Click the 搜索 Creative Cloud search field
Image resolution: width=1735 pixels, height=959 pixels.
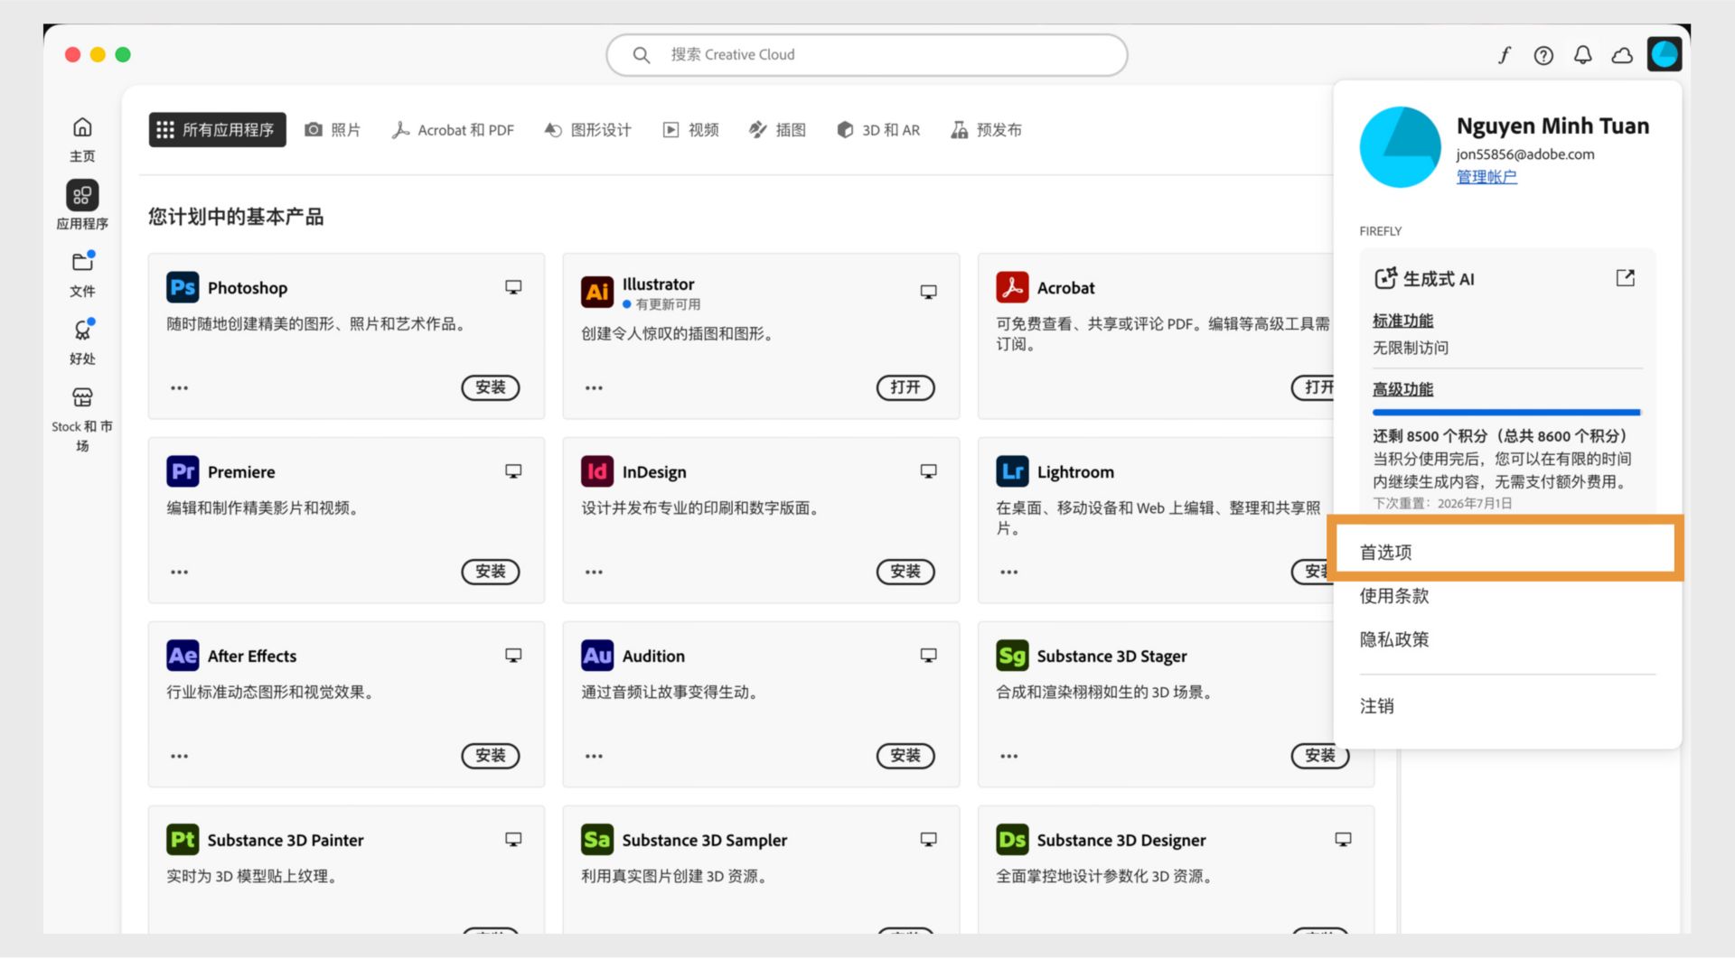867,55
